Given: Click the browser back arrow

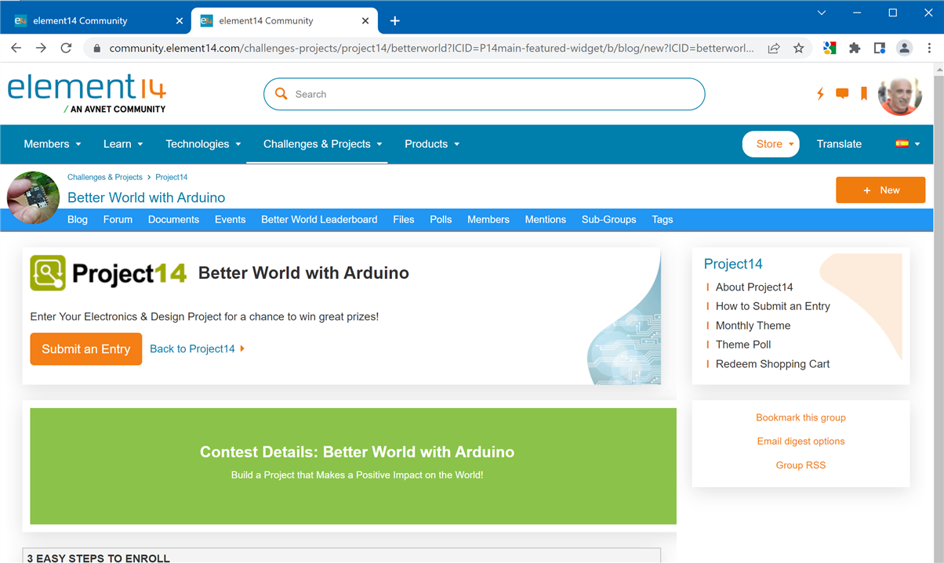Looking at the screenshot, I should (x=16, y=48).
